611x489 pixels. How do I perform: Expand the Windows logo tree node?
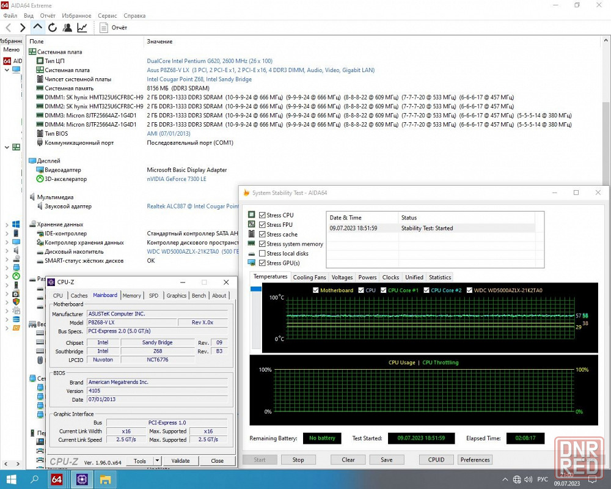7,224
